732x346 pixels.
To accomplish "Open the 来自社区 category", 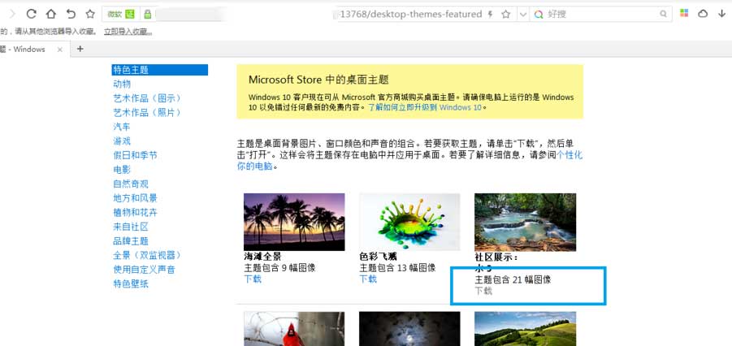I will click(131, 227).
